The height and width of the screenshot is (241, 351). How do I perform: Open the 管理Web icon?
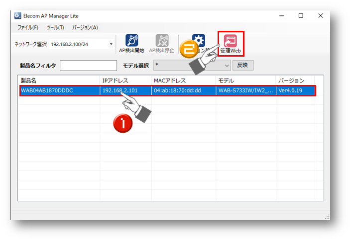pyautogui.click(x=231, y=44)
